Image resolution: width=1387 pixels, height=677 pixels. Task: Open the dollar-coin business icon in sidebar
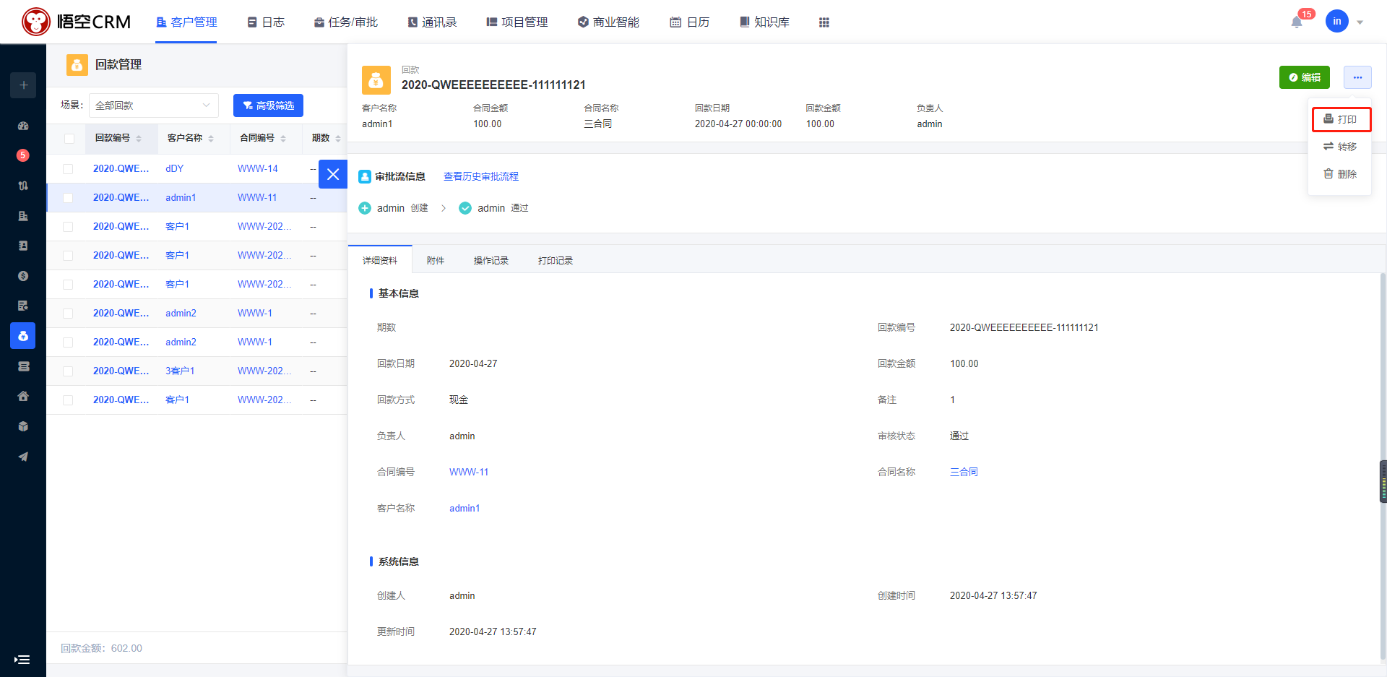point(23,276)
